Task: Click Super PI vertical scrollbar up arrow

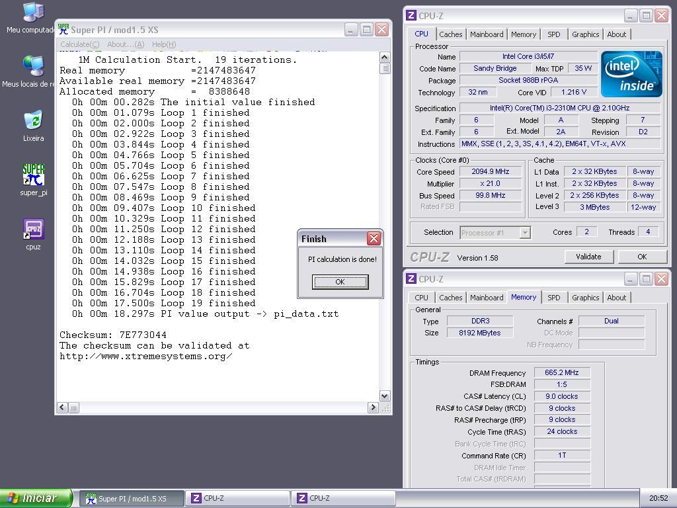Action: (384, 57)
